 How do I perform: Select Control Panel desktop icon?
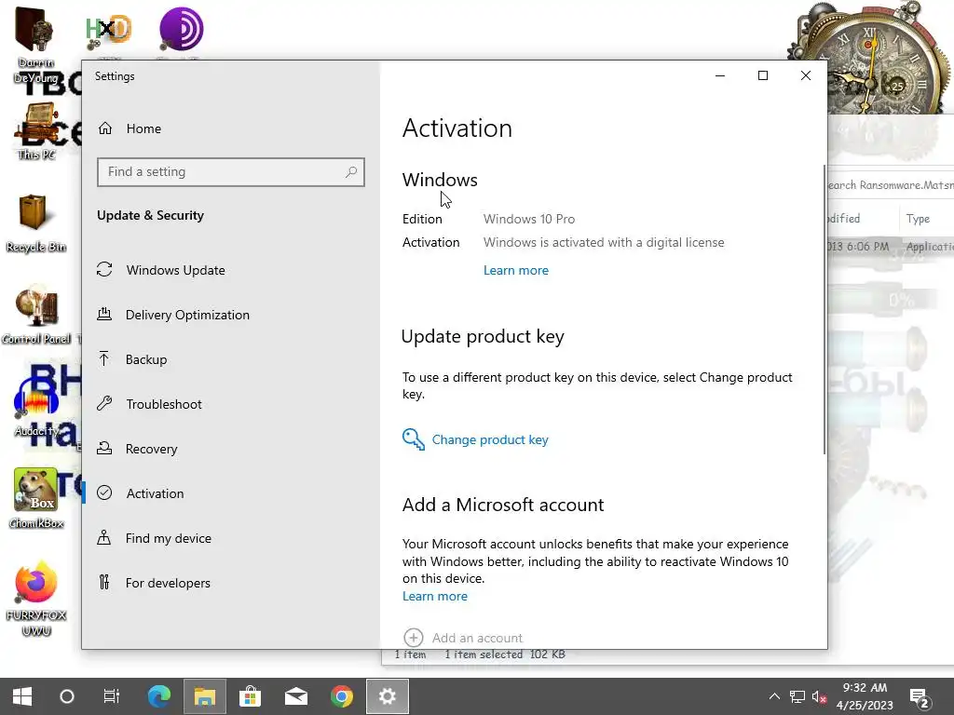(x=36, y=315)
